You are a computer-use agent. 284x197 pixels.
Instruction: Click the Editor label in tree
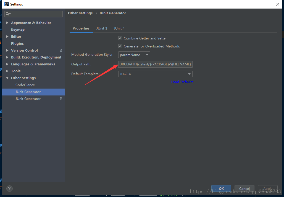16,36
